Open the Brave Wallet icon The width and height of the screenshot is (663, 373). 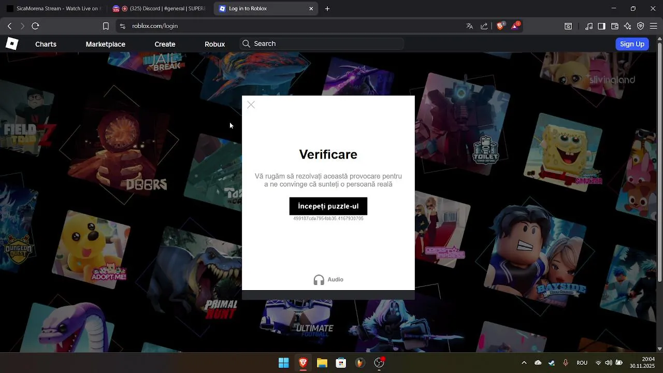click(615, 26)
